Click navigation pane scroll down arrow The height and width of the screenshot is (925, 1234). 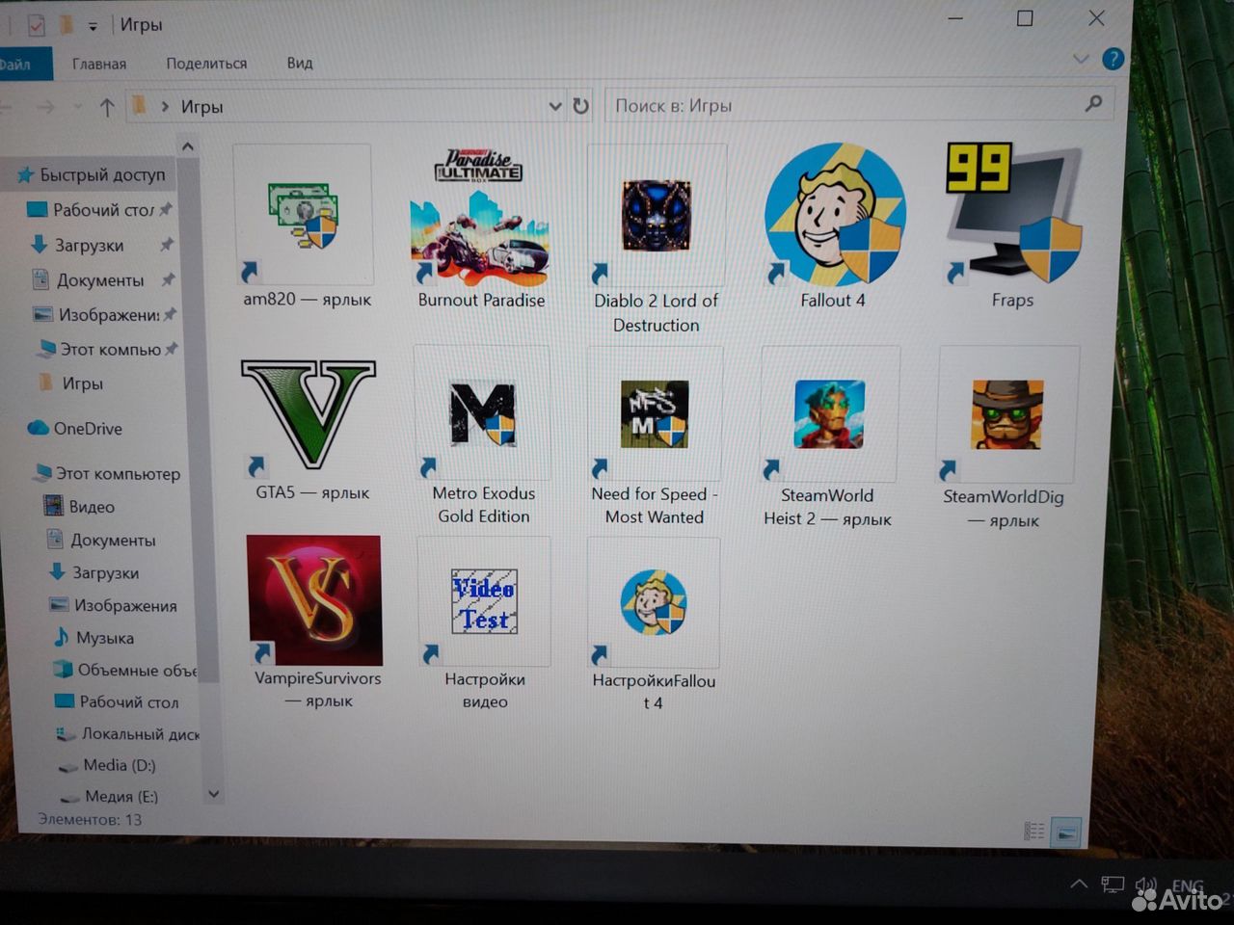214,794
